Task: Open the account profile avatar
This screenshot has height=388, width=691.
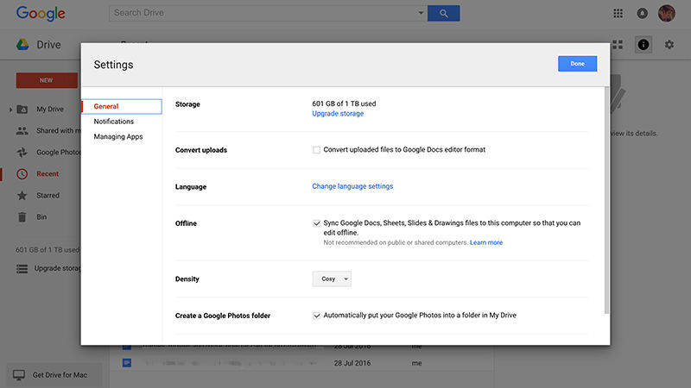Action: (666, 13)
